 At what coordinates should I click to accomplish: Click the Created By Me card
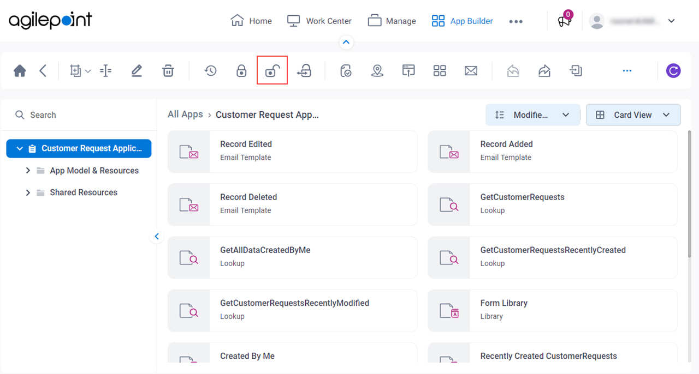pos(292,353)
